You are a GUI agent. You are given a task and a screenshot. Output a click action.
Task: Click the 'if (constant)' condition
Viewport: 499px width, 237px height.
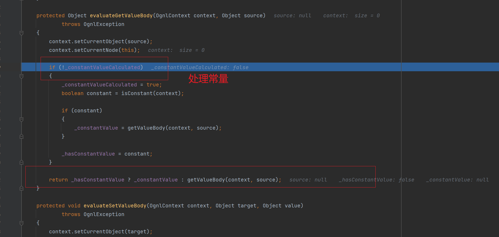(x=82, y=111)
